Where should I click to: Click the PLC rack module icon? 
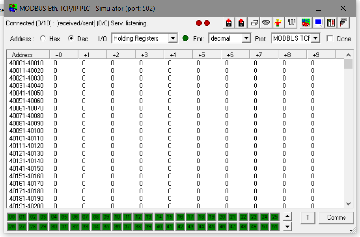(x=331, y=23)
